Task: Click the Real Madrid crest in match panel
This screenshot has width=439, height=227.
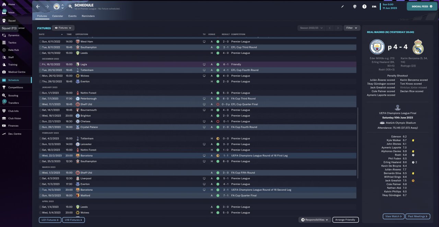Action: [x=418, y=47]
